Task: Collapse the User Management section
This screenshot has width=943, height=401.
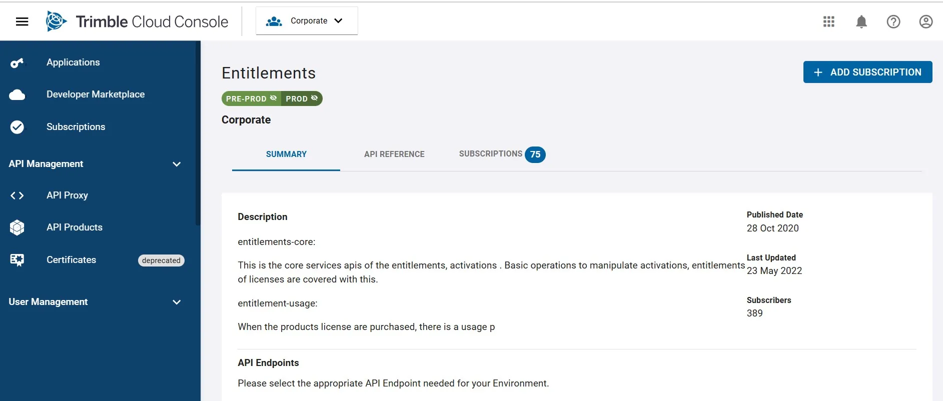Action: tap(177, 302)
